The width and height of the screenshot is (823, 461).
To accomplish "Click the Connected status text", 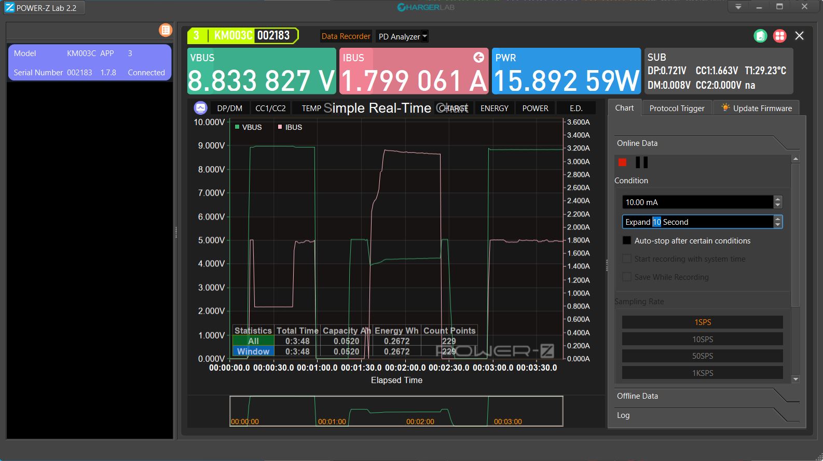I will coord(146,72).
